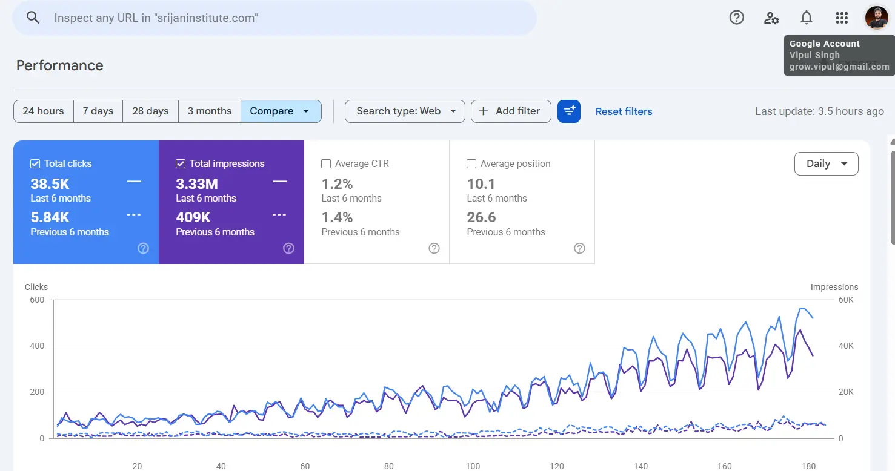Click the 5.84K previous clicks value
895x471 pixels.
50,217
